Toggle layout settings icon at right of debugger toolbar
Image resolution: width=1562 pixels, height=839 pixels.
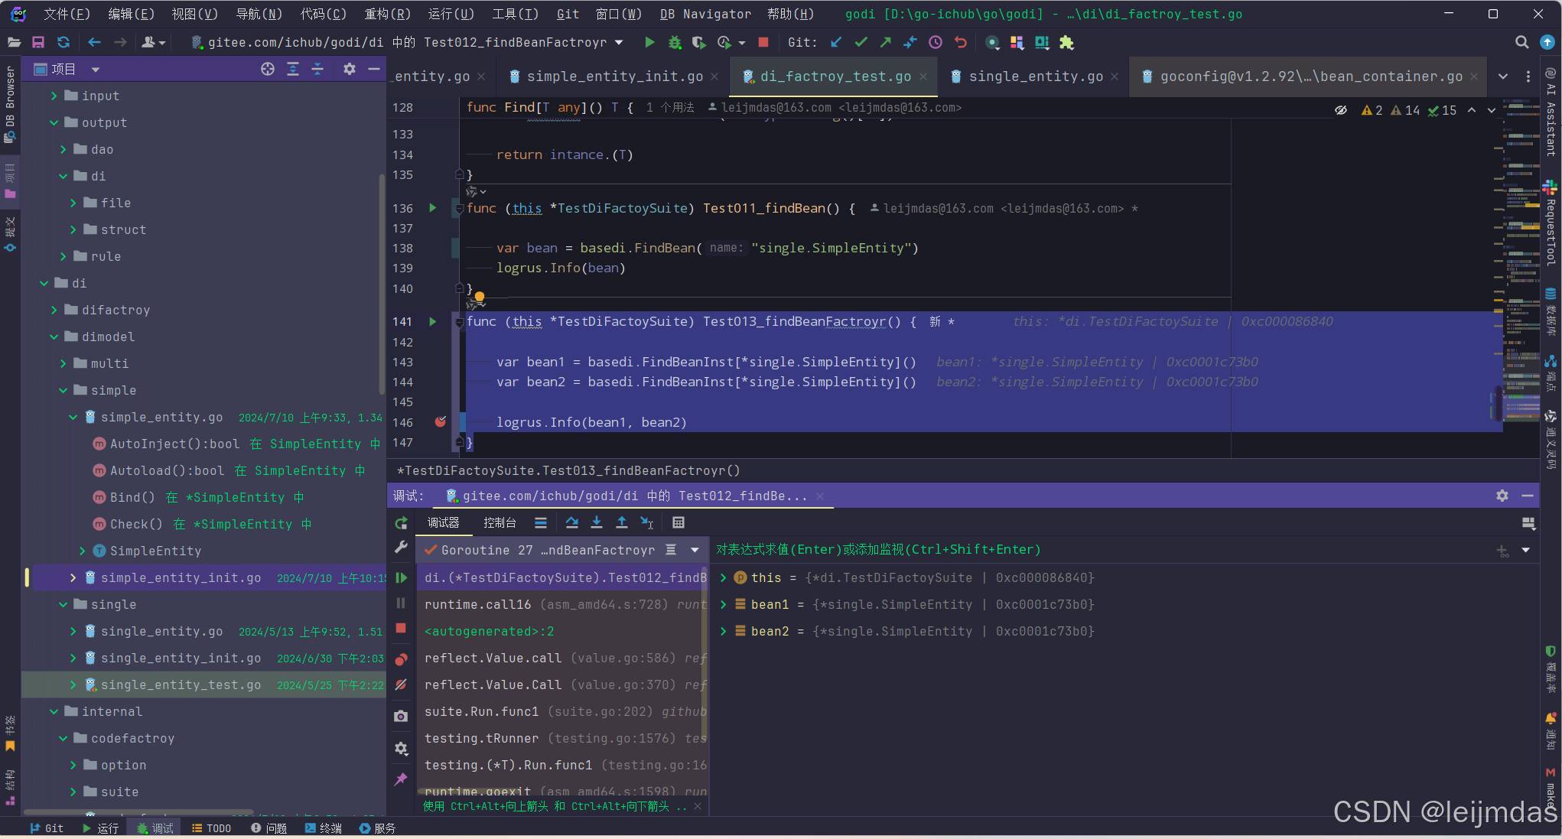tap(1529, 523)
